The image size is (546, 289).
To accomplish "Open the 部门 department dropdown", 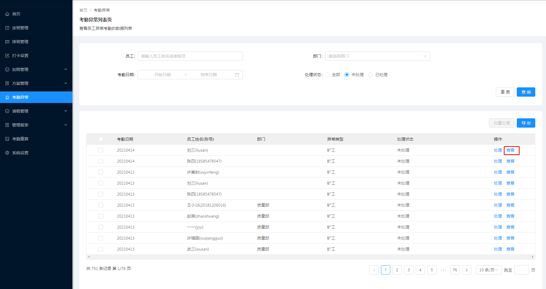I will [378, 56].
